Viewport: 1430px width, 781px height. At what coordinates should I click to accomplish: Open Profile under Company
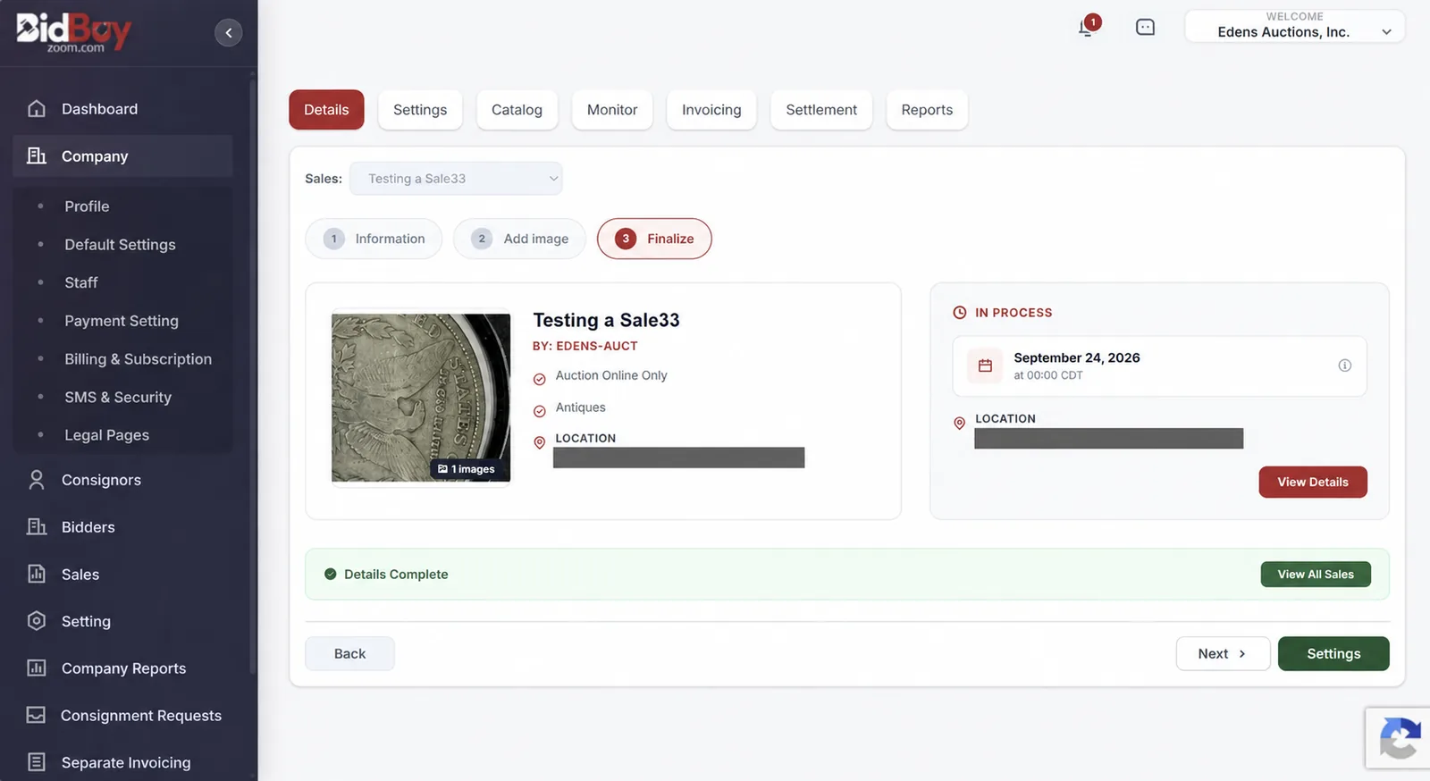tap(87, 206)
